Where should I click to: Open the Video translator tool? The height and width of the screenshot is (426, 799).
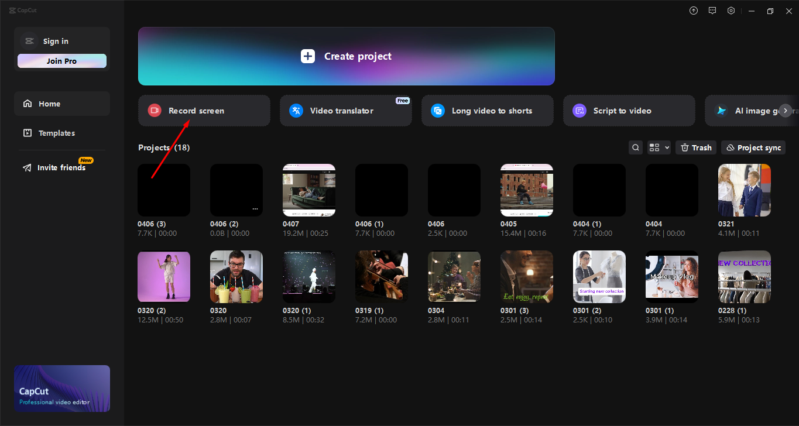point(346,111)
